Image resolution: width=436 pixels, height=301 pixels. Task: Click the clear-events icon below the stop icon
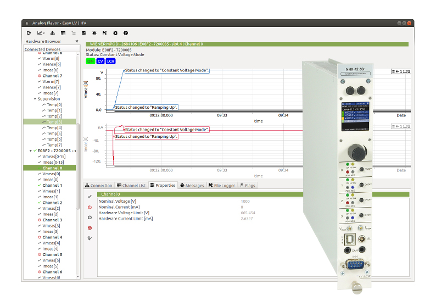click(x=90, y=238)
